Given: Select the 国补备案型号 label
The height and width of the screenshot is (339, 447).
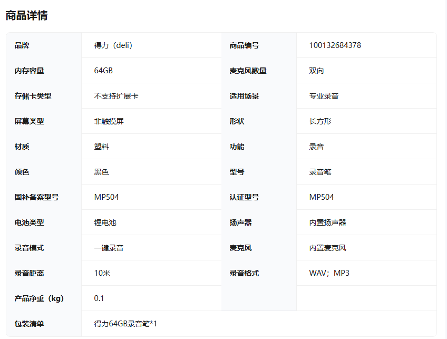Looking at the screenshot, I should (x=37, y=197).
